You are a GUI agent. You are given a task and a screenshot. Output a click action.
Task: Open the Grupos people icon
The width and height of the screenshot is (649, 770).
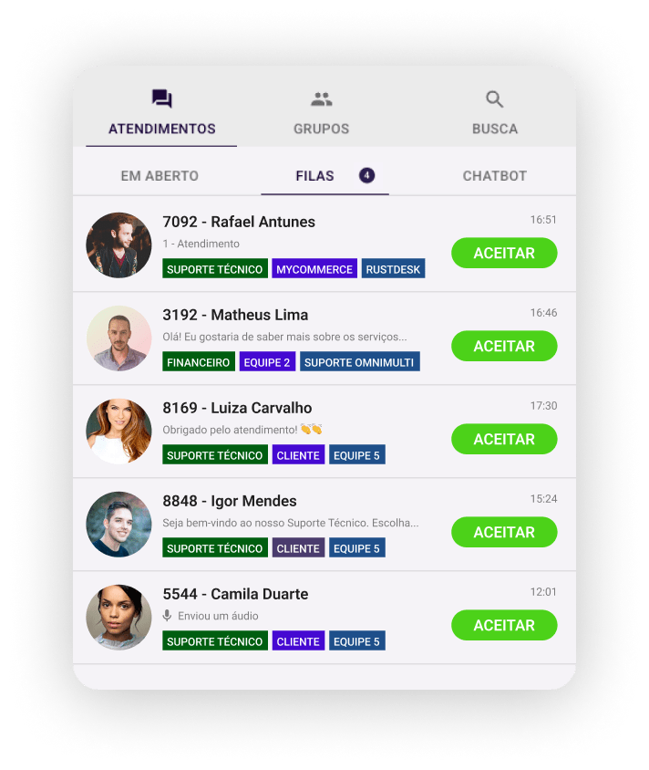tap(322, 99)
